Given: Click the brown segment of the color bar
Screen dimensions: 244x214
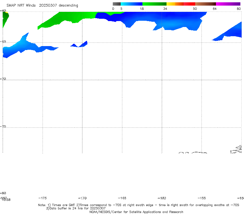Looking at the screenshot, I should (x=205, y=4).
